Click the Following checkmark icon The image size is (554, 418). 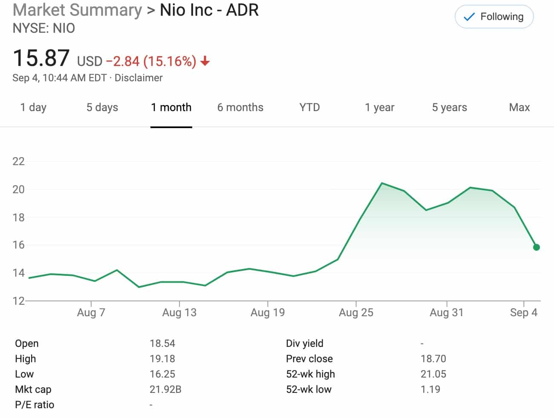pyautogui.click(x=469, y=17)
